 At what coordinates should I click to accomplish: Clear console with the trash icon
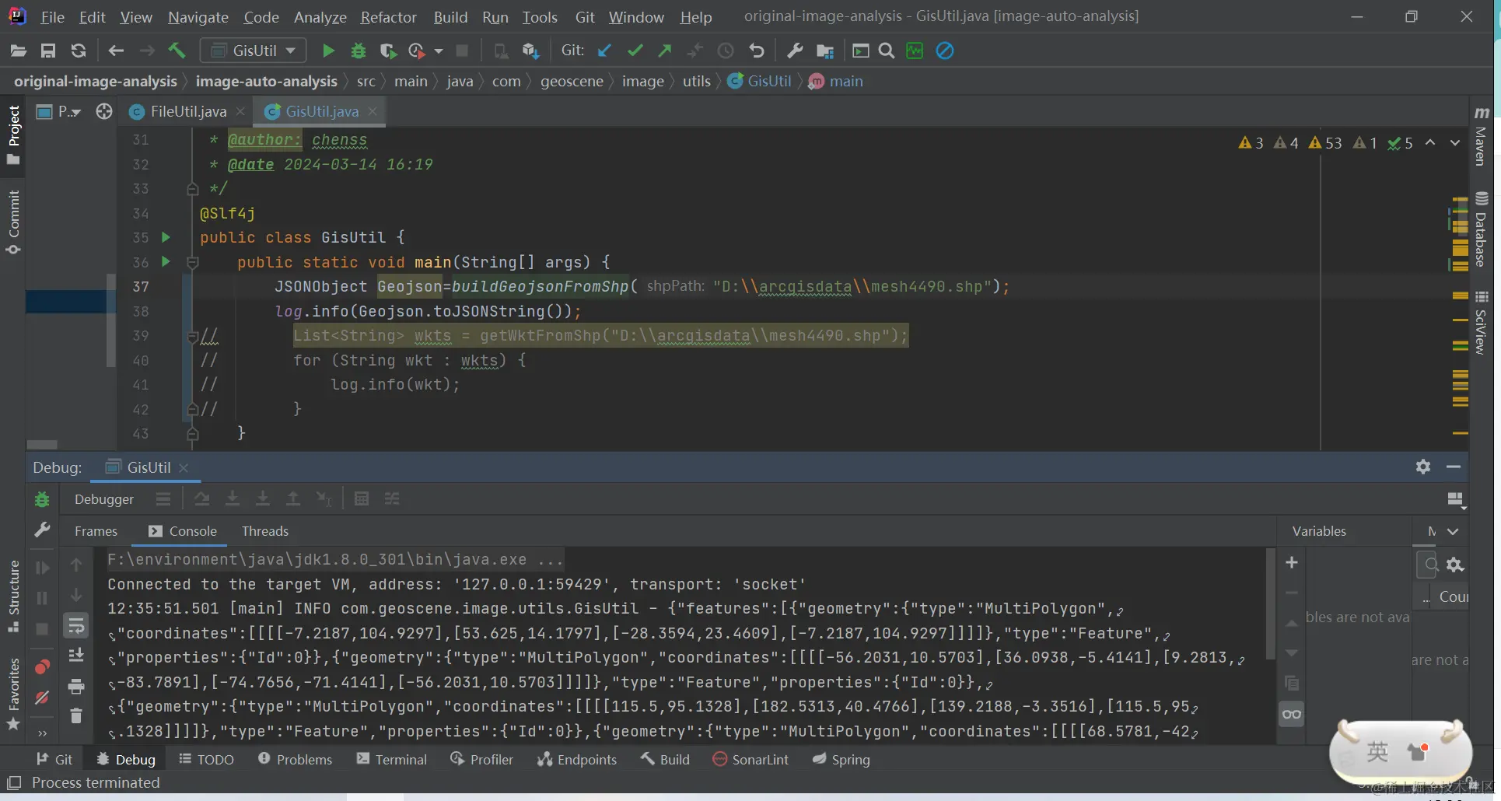[76, 715]
